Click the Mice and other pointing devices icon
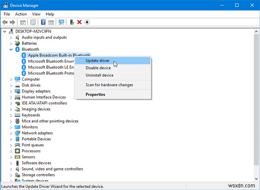260x190 pixels. coord(17,121)
